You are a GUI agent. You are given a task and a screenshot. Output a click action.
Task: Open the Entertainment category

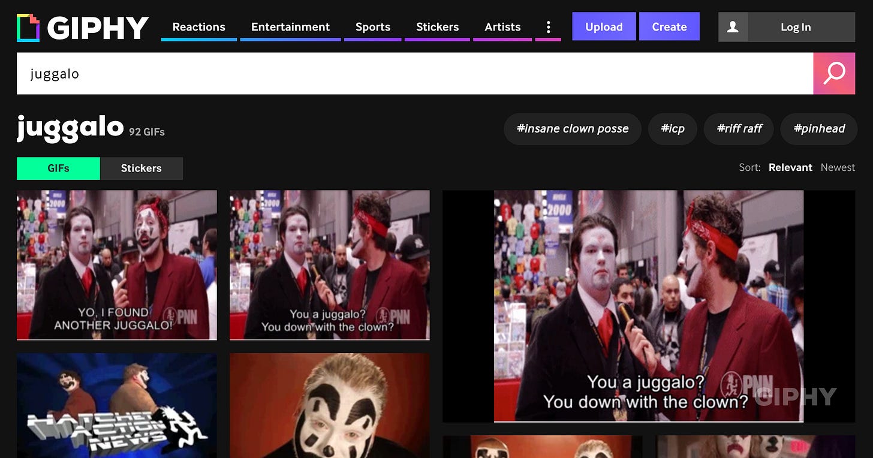pyautogui.click(x=290, y=27)
